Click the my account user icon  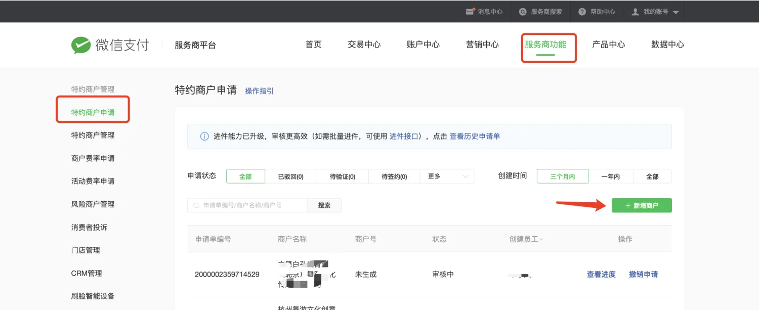point(636,11)
